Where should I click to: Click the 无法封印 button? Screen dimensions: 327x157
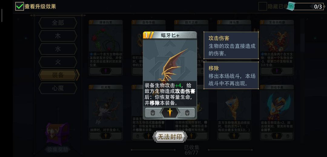[x=170, y=137]
